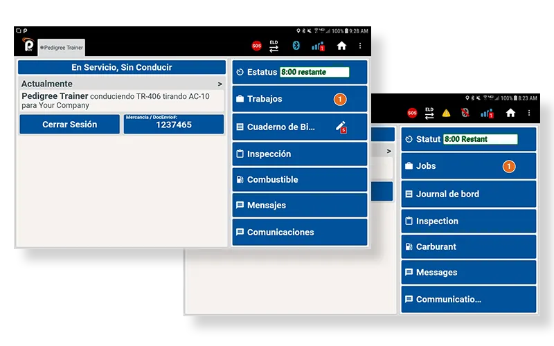Go to Home in French window

[x=510, y=113]
